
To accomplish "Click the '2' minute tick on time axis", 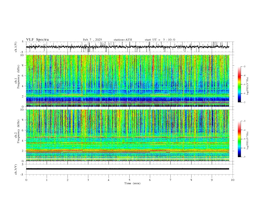I will 67,180.
